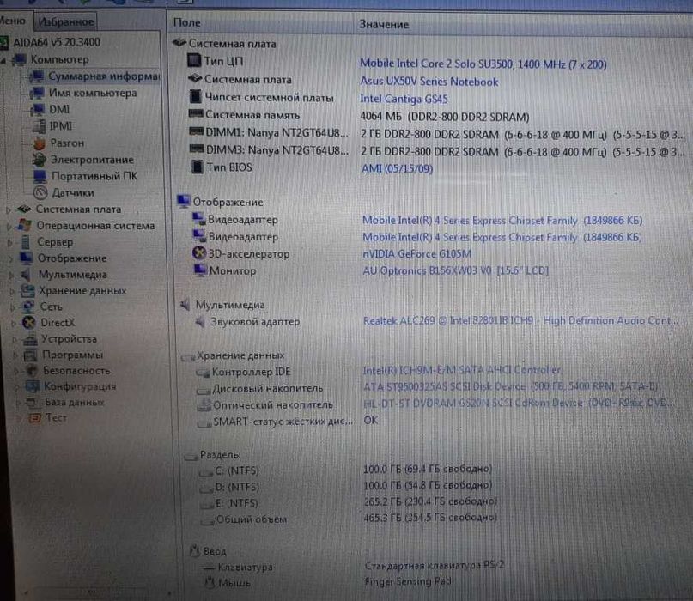This screenshot has width=693, height=601.
Task: Open the IPMI server icon
Action: [40, 126]
